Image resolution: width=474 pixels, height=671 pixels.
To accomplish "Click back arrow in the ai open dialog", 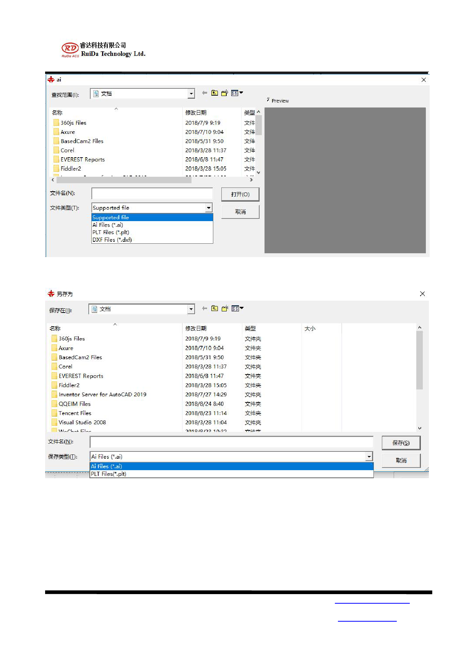I will 205,93.
